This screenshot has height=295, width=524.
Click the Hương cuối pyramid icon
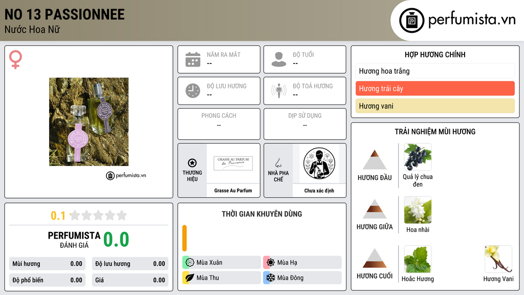[375, 258]
